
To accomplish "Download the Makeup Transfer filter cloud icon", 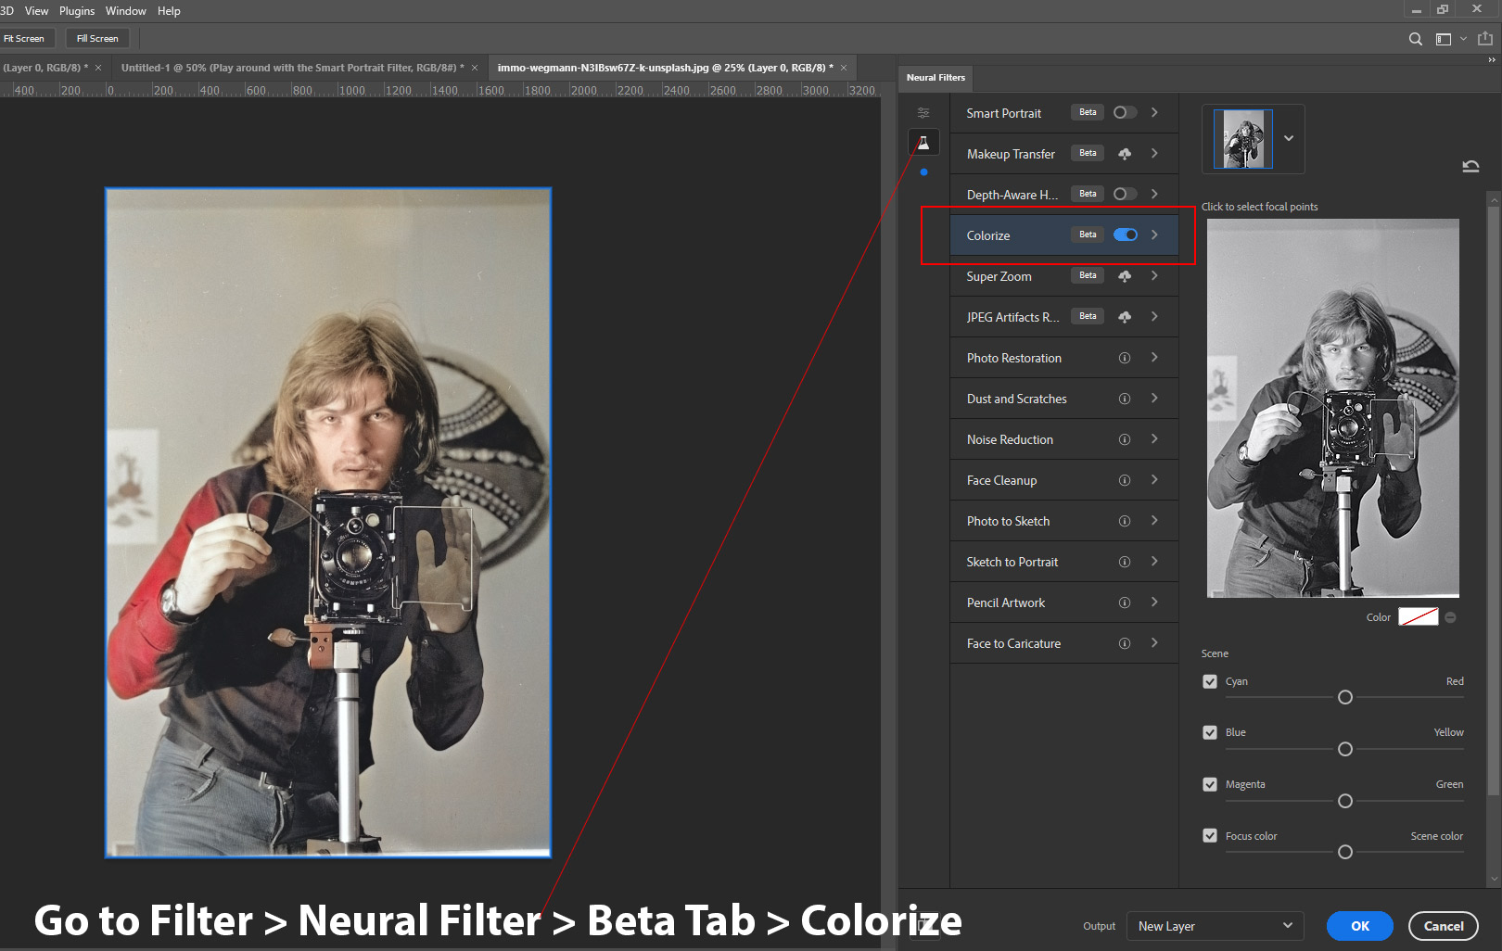I will (1125, 154).
